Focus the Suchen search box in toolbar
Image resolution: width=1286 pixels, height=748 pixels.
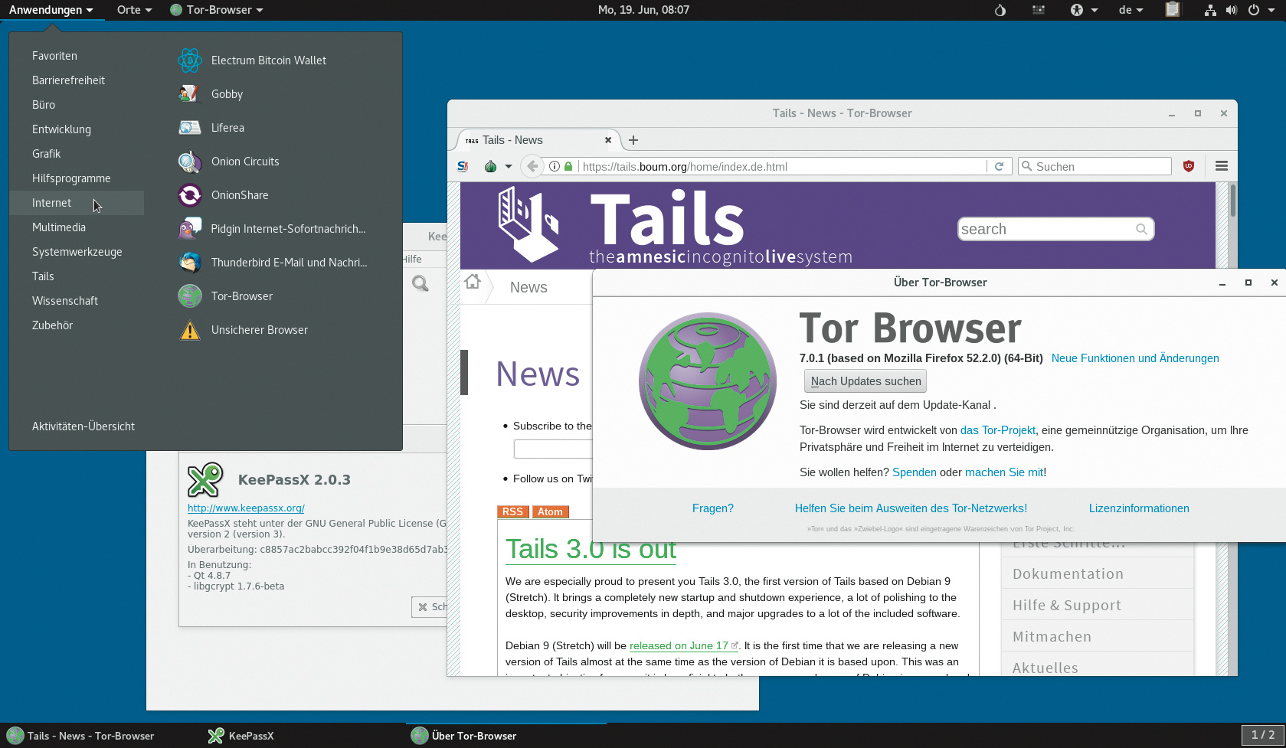point(1095,166)
